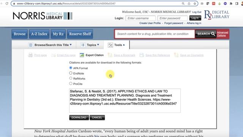
Task: Click the Save this Reference icon
Action: (142, 55)
